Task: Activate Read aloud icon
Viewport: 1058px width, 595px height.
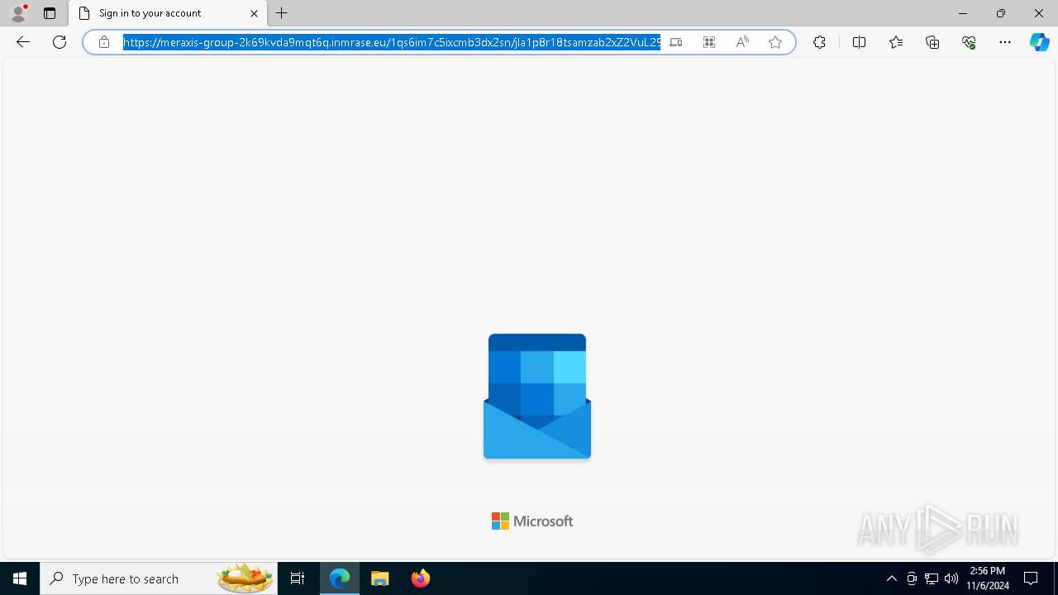Action: (742, 42)
